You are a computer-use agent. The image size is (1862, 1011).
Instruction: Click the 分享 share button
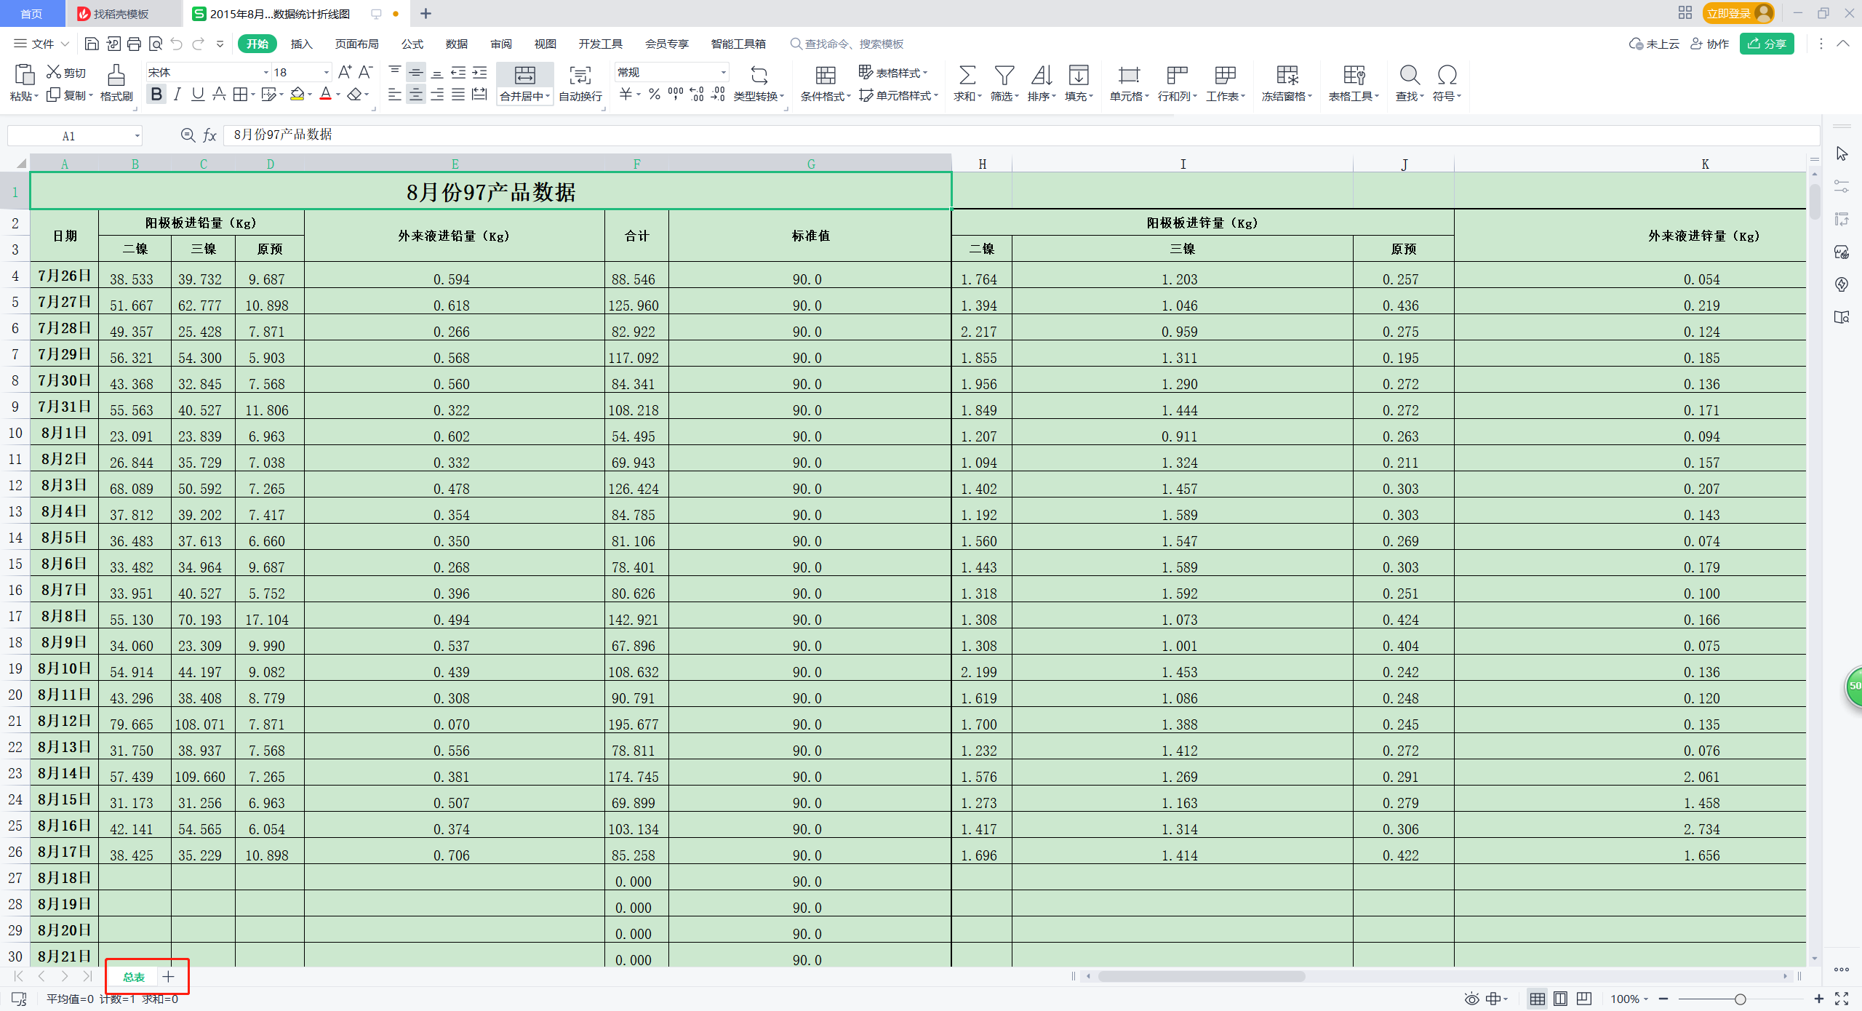[x=1767, y=43]
